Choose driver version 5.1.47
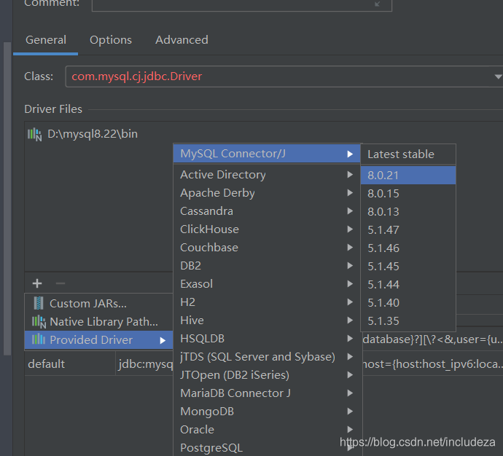The width and height of the screenshot is (503, 456). click(408, 230)
